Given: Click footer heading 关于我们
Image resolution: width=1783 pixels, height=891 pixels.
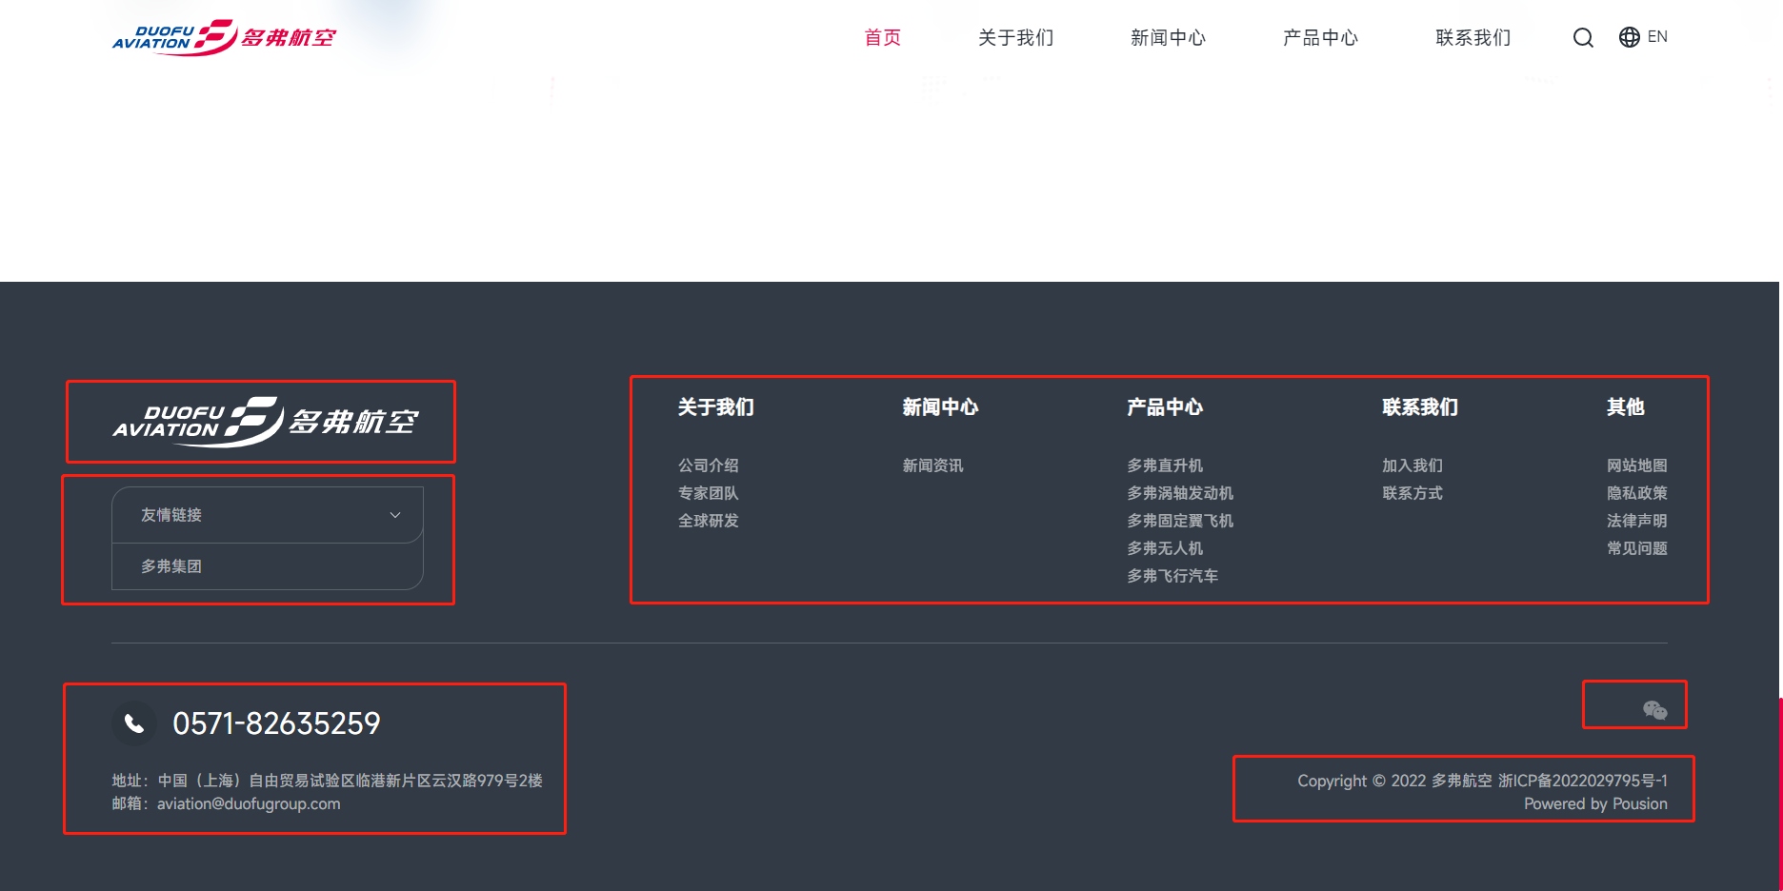Looking at the screenshot, I should tap(716, 407).
